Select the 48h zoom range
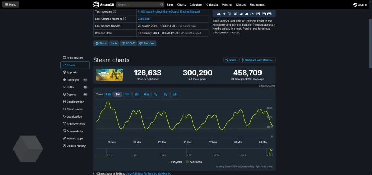This screenshot has height=175, width=372. pos(108,95)
